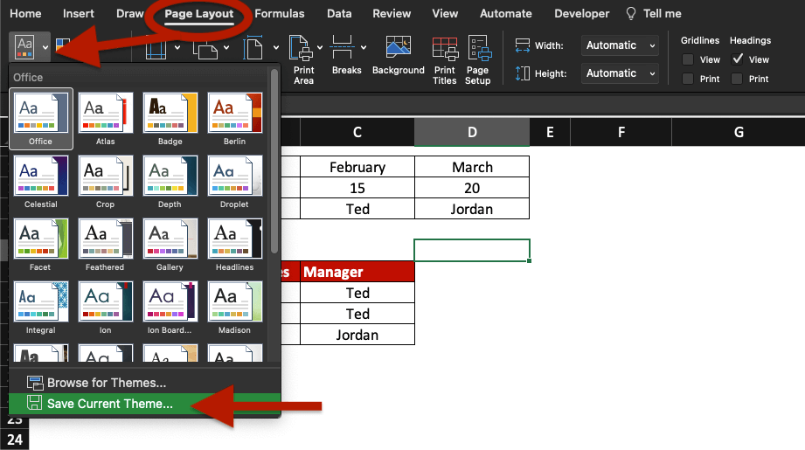Apply the Celestial theme
The width and height of the screenshot is (805, 450).
40,182
